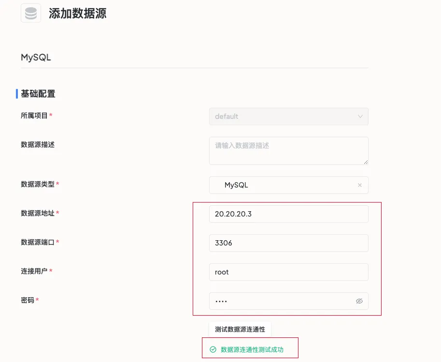The image size is (441, 362).
Task: Click the clear × icon on 数据源类型 field
Action: (x=359, y=185)
